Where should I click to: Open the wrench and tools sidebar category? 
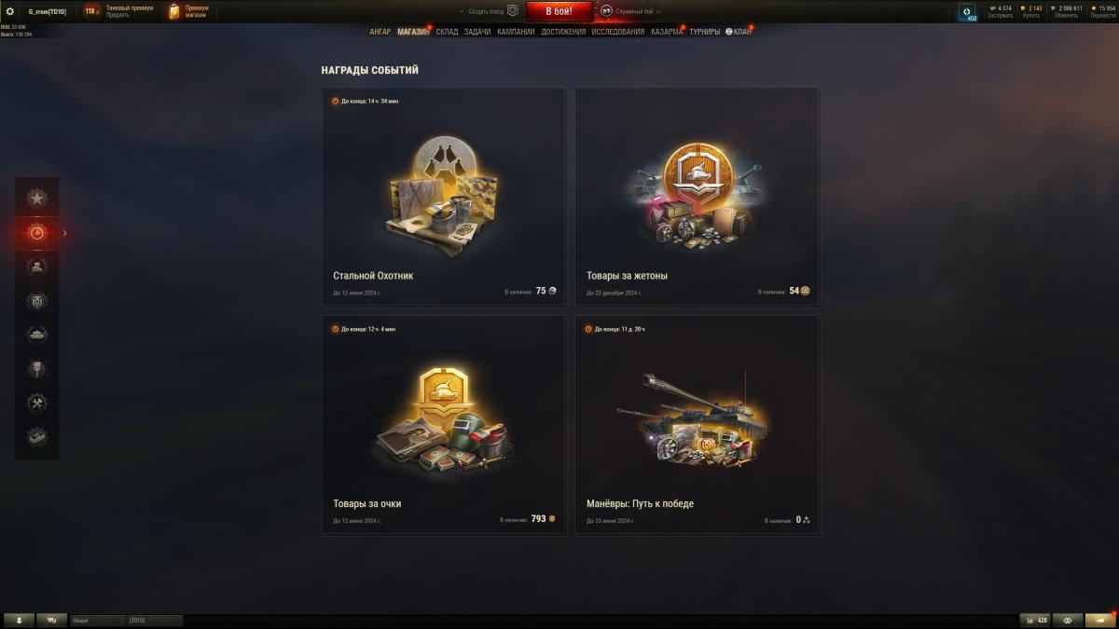click(36, 403)
